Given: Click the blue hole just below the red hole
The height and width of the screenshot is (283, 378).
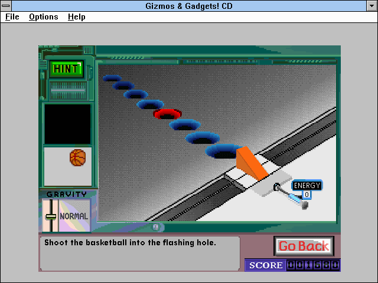Looking at the screenshot, I should click(185, 125).
